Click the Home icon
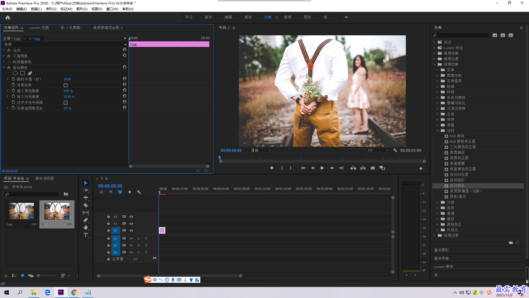Viewport: 529px width, 298px height. point(8,17)
